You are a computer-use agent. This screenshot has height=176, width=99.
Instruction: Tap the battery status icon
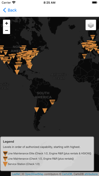pos(95,3)
